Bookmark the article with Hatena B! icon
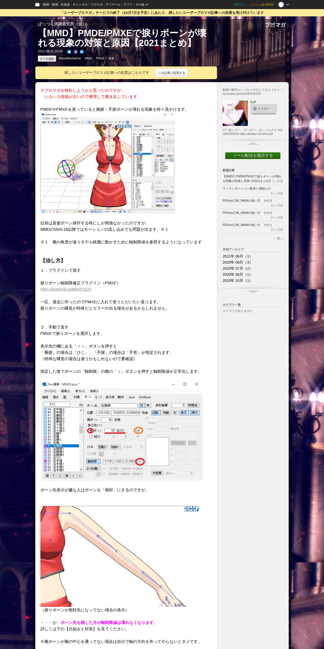This screenshot has width=324, height=649. (x=82, y=52)
